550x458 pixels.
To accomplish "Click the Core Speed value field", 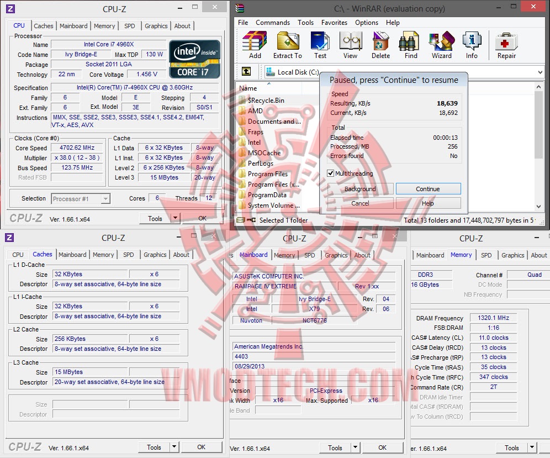I will point(77,148).
